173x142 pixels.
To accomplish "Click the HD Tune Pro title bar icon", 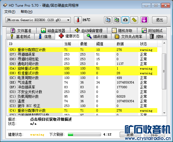I will click(x=5, y=5).
